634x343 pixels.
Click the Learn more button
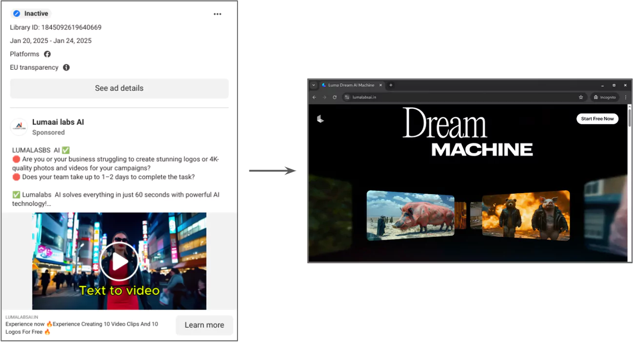[204, 325]
